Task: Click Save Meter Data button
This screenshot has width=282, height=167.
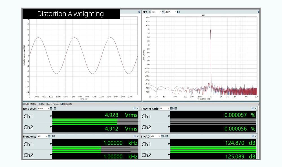Action: click(49, 104)
